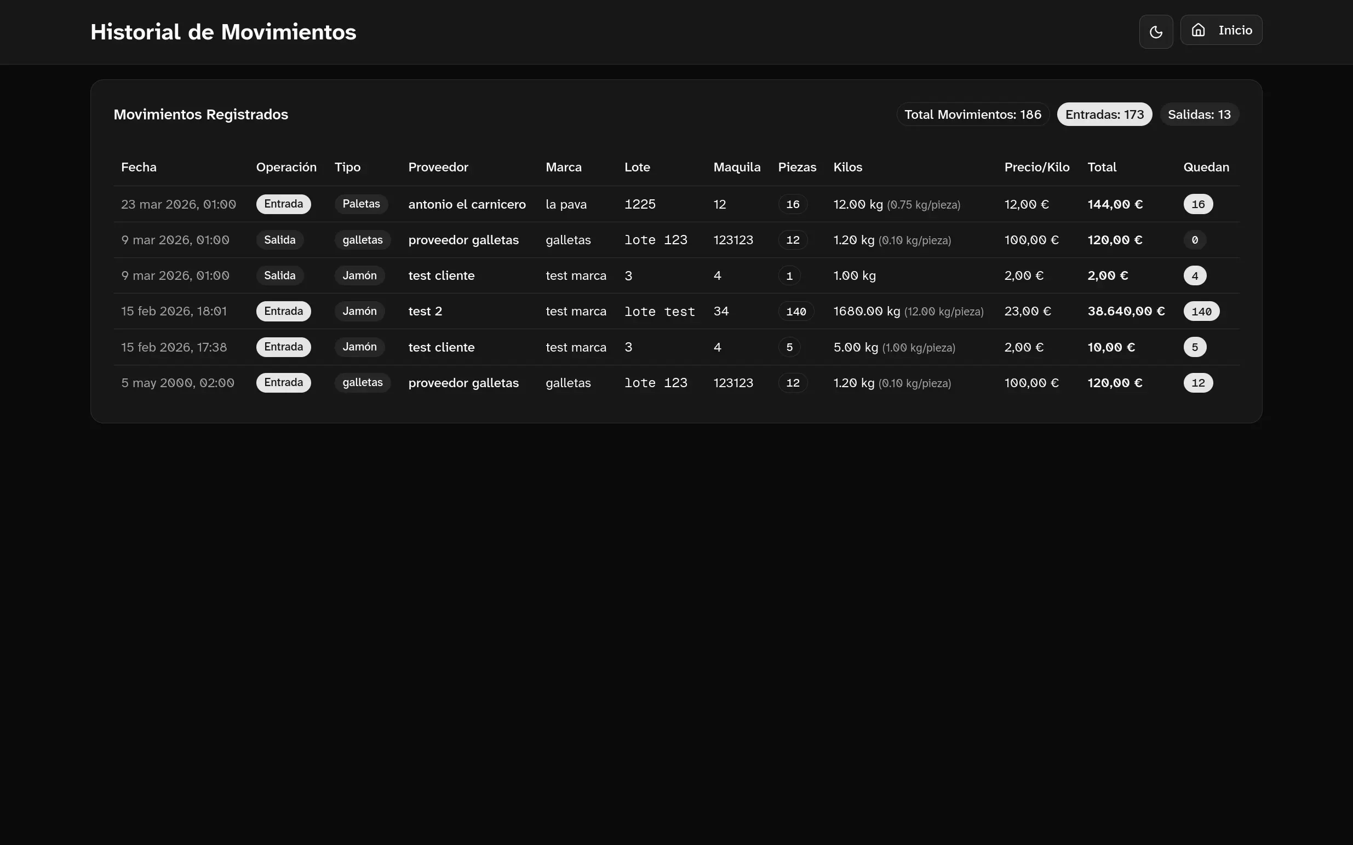Click the Marca column header
This screenshot has width=1353, height=845.
pos(563,167)
